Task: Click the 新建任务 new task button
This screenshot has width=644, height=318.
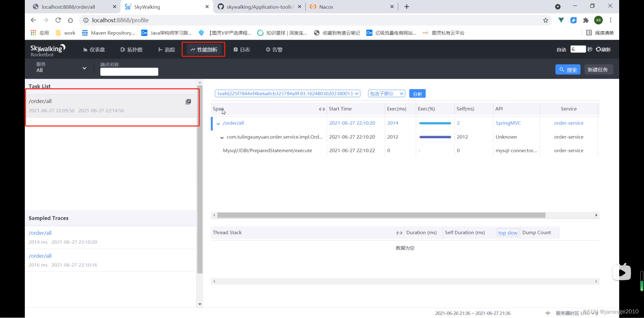Action: click(599, 70)
